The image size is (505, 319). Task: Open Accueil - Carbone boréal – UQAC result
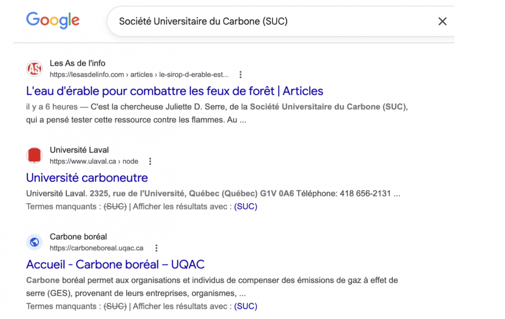[x=115, y=264]
